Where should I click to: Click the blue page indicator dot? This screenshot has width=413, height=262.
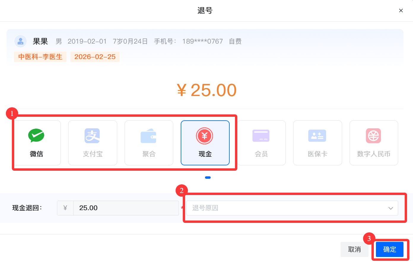[x=208, y=178]
